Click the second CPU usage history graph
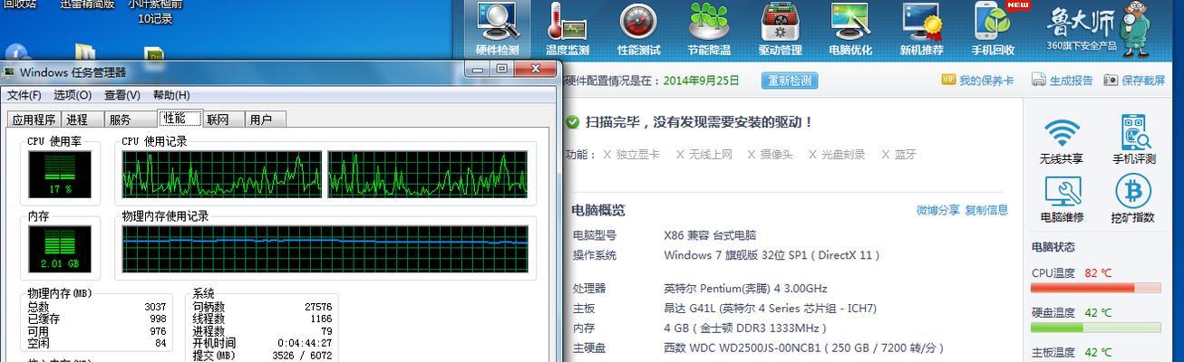Viewport: 1184px width, 362px height. click(x=427, y=174)
